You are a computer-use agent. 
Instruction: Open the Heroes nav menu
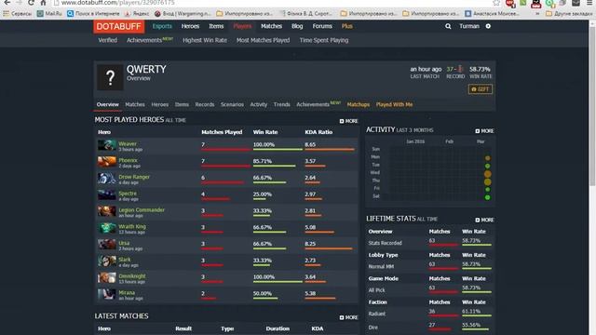(x=190, y=26)
